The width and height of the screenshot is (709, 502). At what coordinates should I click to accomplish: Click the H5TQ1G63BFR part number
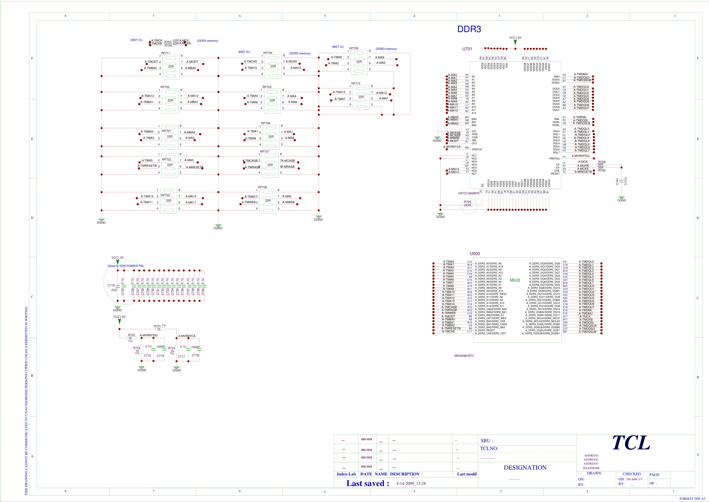(x=469, y=194)
